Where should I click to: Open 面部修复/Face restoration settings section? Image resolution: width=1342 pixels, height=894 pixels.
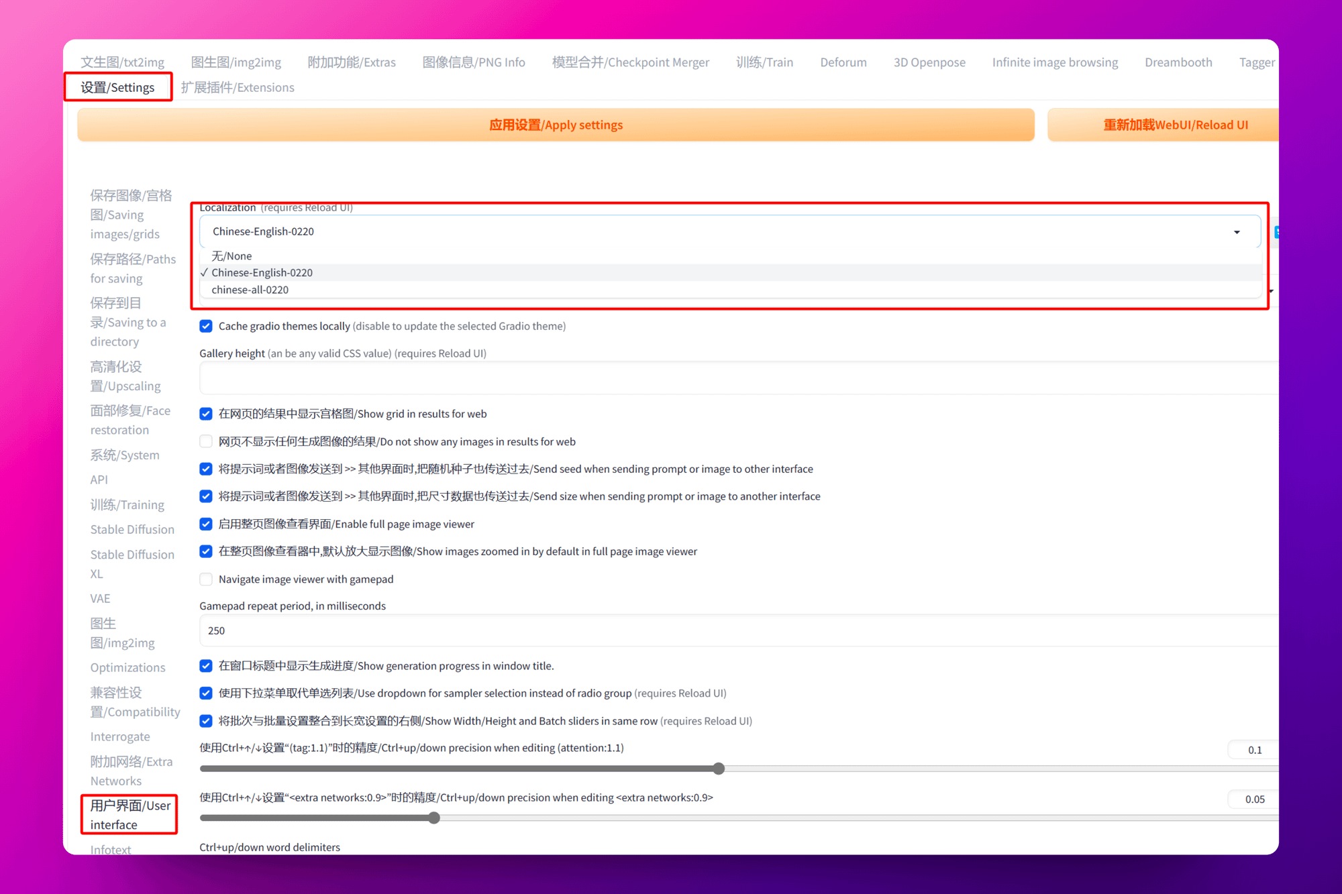pyautogui.click(x=130, y=420)
